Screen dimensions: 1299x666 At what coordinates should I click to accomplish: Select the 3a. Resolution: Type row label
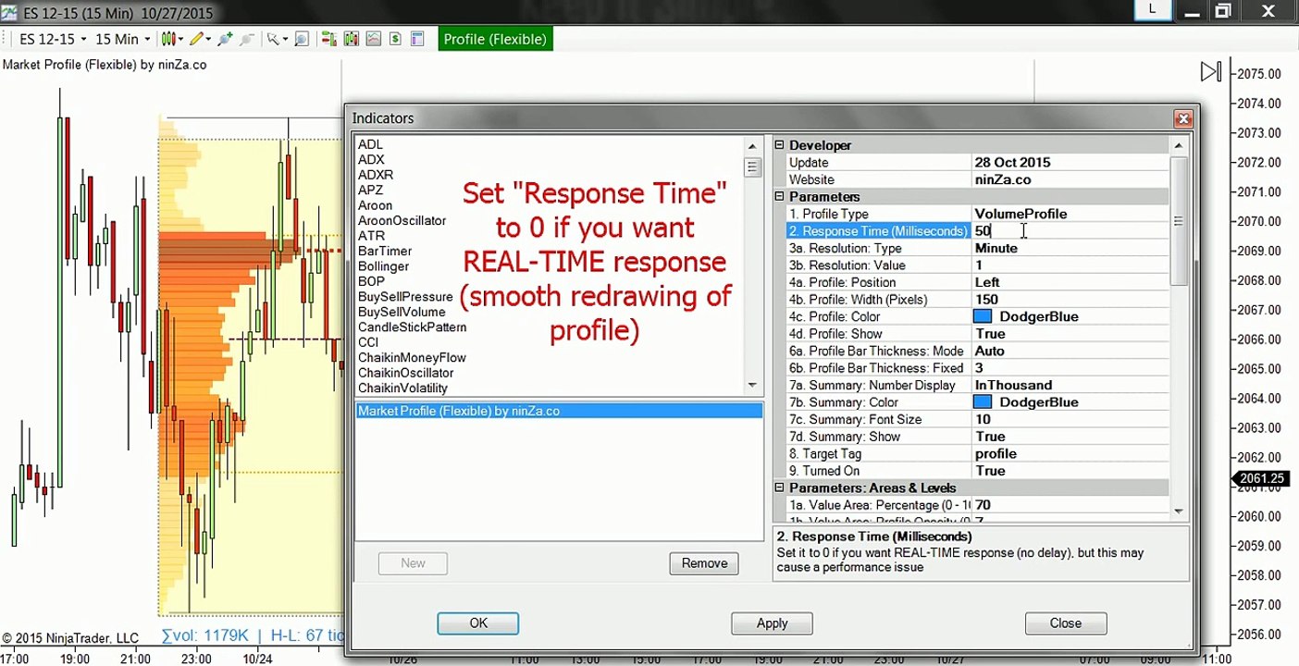(845, 248)
